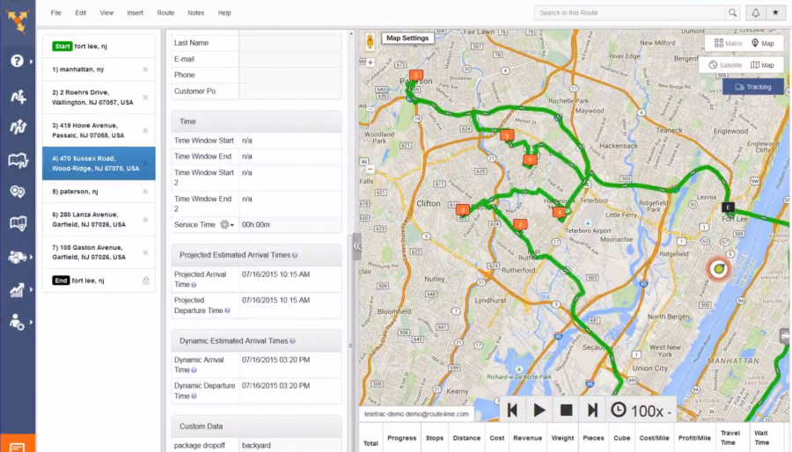Click the Cost/Mile column header
This screenshot has height=452, width=792.
click(654, 438)
